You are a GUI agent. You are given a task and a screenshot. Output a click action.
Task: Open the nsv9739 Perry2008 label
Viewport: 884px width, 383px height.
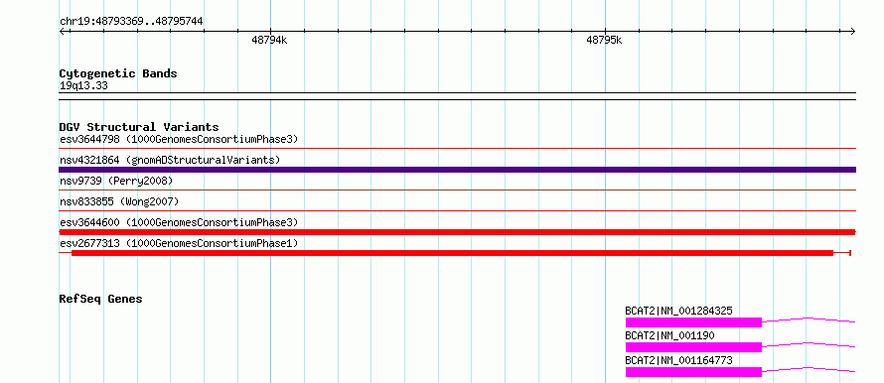click(x=116, y=181)
